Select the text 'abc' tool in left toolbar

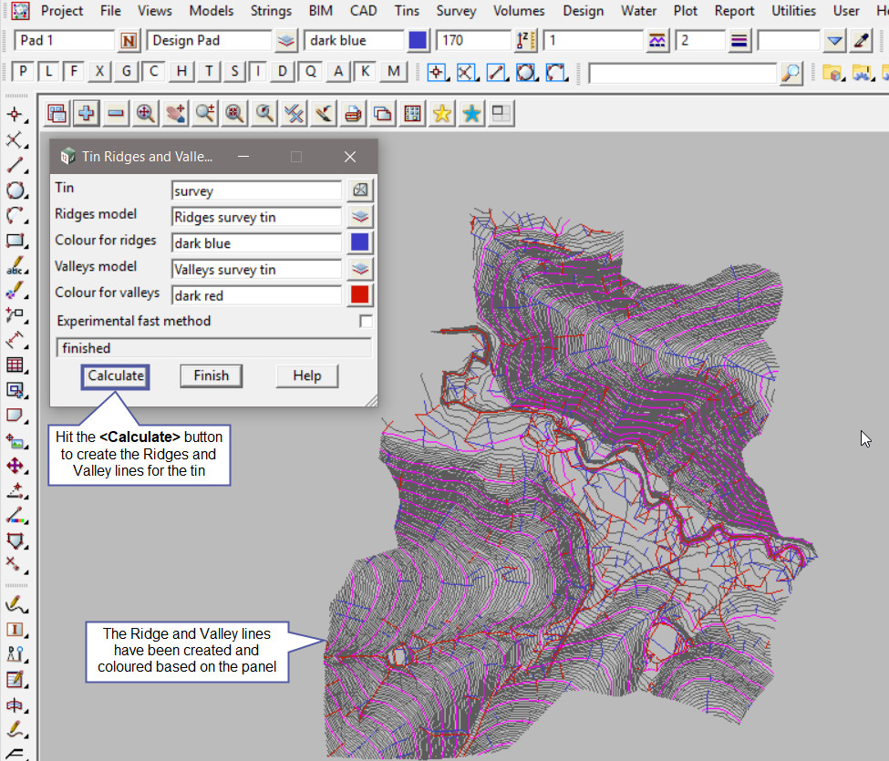[x=15, y=265]
